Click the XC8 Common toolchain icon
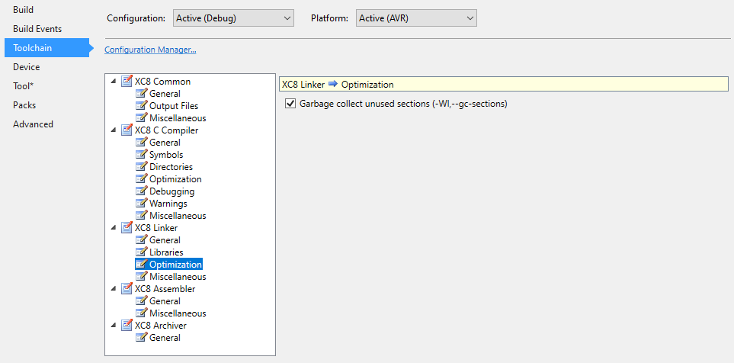The height and width of the screenshot is (363, 734). pos(127,82)
